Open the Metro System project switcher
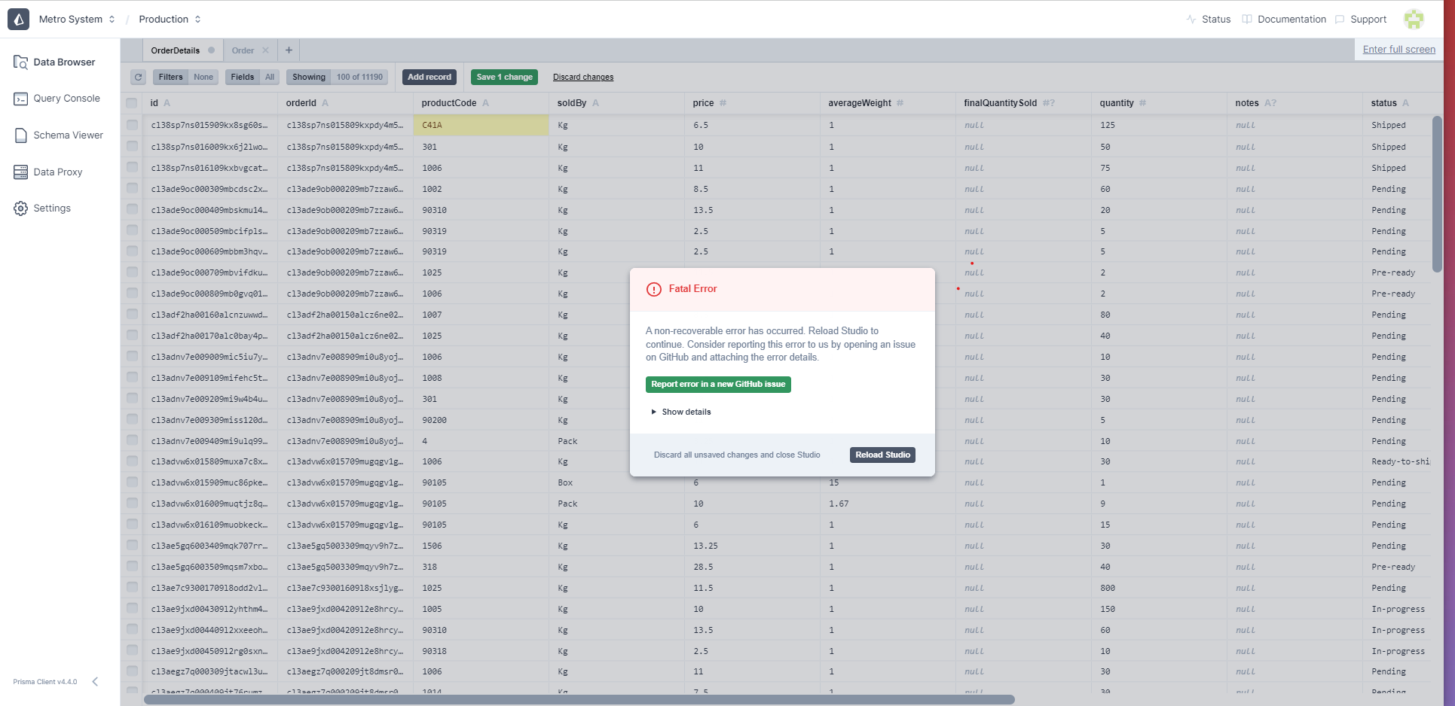Image resolution: width=1455 pixels, height=706 pixels. coord(75,19)
